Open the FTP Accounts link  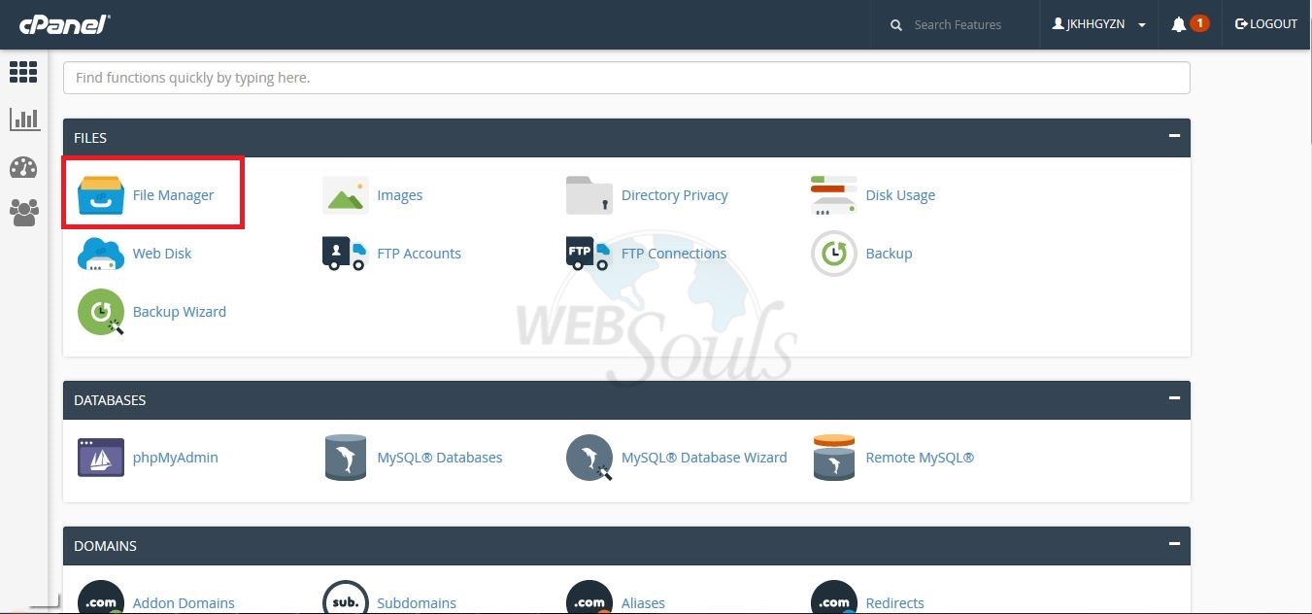pos(420,254)
